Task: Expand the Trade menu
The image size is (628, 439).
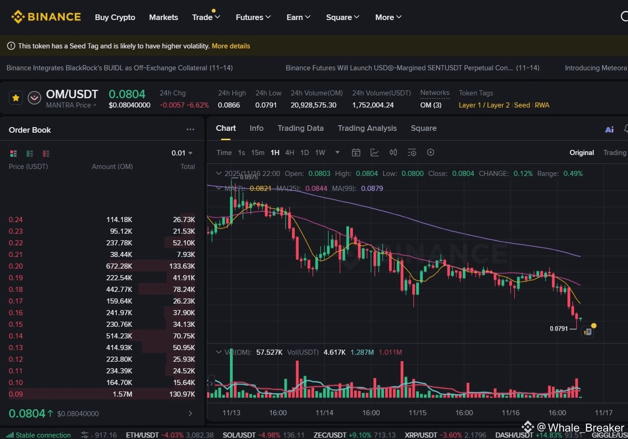Action: pos(206,17)
